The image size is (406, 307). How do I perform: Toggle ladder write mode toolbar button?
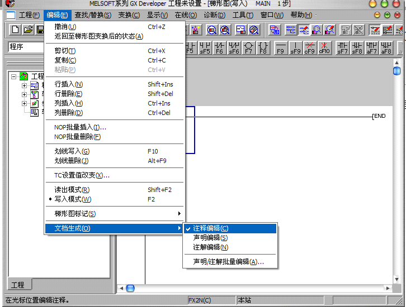click(x=304, y=30)
